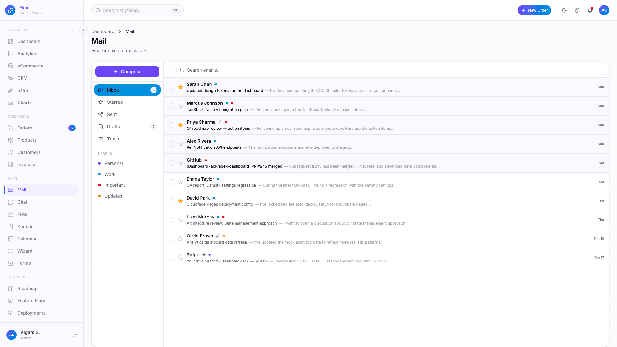The width and height of the screenshot is (617, 347).
Task: Check the select-all emails checkbox
Action: [x=171, y=70]
